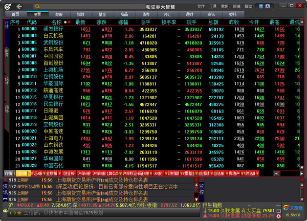Open the 工具 menu
Viewport: 307px width, 221px height.
(x=213, y=6)
